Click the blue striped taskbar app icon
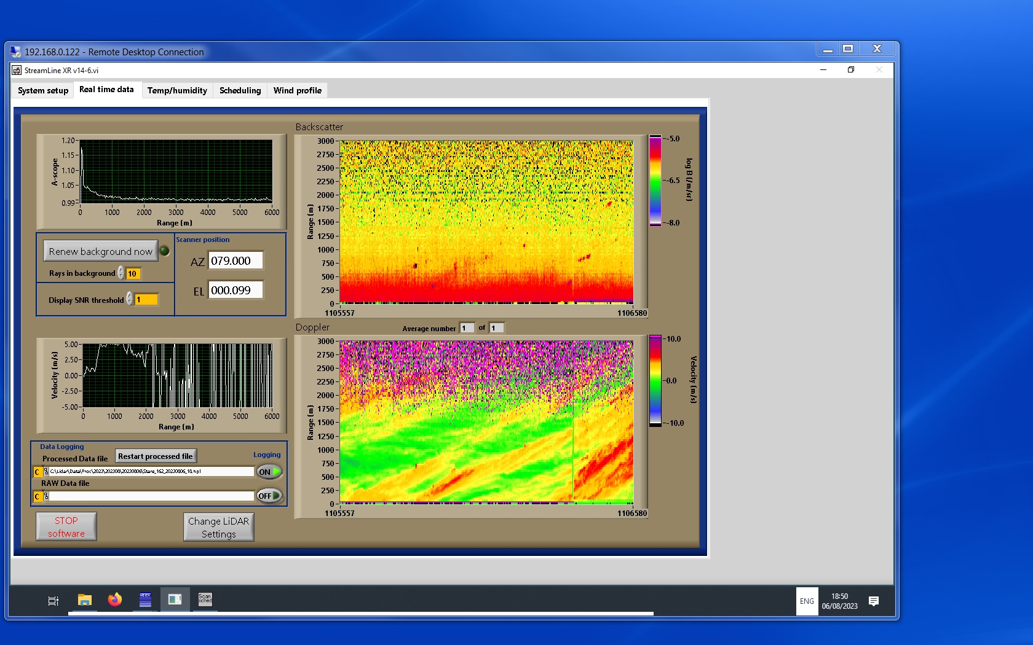This screenshot has width=1033, height=645. point(145,600)
